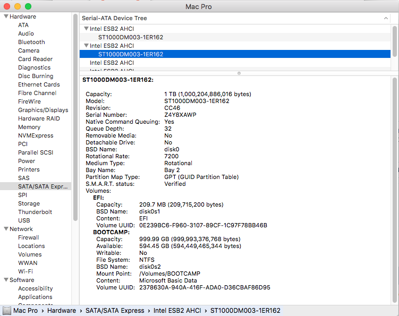Collapse the second Intel ESB2 AHCI node

(x=86, y=46)
